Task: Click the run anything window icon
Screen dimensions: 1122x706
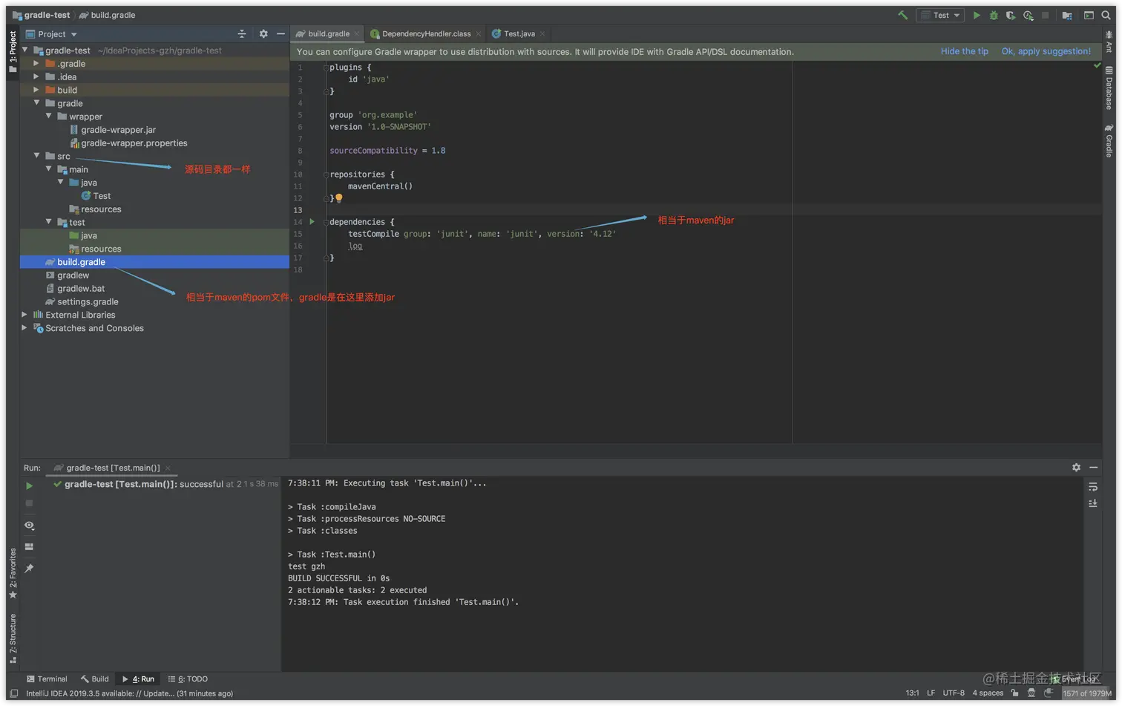Action: coord(1089,15)
